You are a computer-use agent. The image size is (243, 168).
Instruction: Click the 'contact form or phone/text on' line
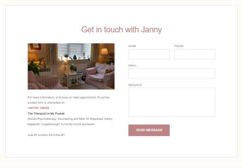point(46,103)
